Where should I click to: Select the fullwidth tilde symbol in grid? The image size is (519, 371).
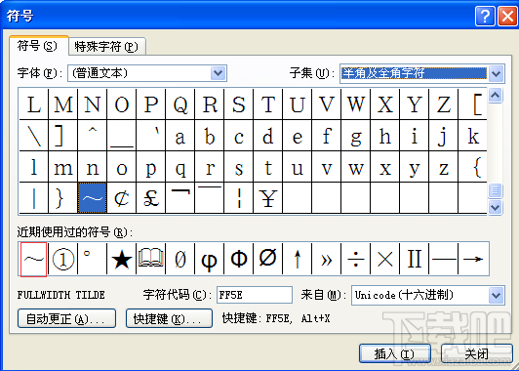92,198
